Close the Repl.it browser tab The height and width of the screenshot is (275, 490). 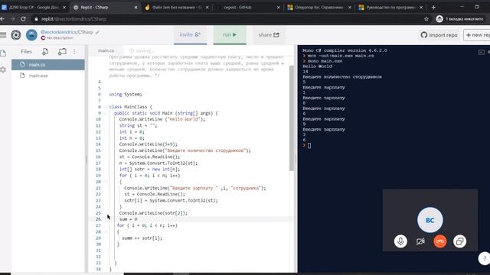(x=136, y=7)
